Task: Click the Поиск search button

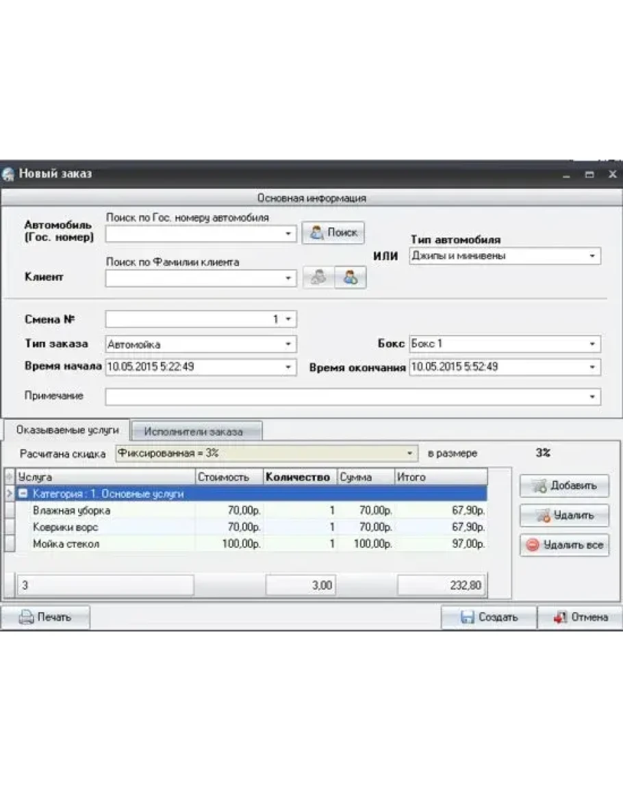Action: (333, 233)
